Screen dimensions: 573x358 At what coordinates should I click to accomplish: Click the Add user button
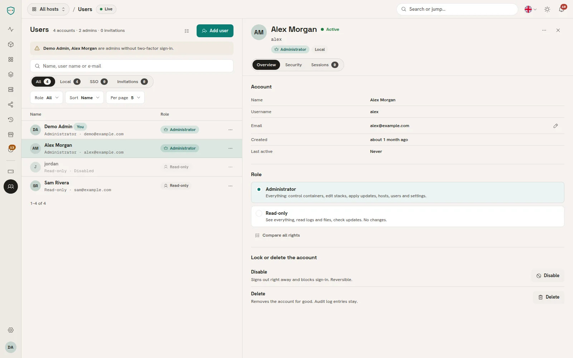point(215,31)
